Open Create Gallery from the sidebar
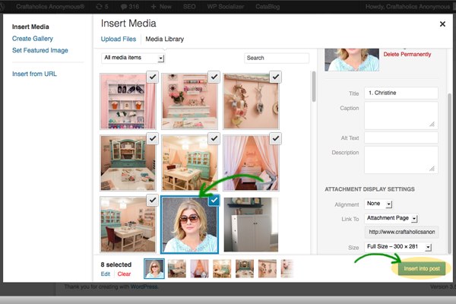The width and height of the screenshot is (456, 304). click(x=33, y=38)
